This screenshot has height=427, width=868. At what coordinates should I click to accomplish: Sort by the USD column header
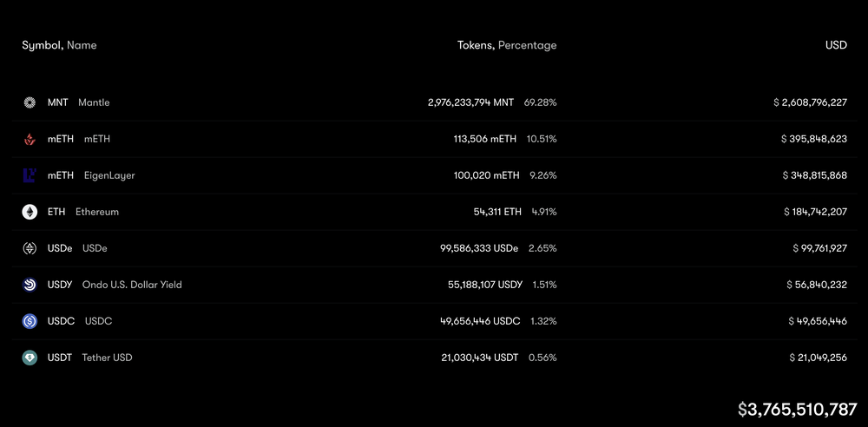pos(836,45)
